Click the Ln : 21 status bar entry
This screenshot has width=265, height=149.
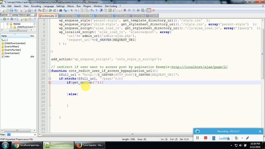click(164, 139)
